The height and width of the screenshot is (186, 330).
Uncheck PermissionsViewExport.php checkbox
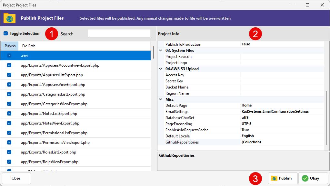(9, 143)
